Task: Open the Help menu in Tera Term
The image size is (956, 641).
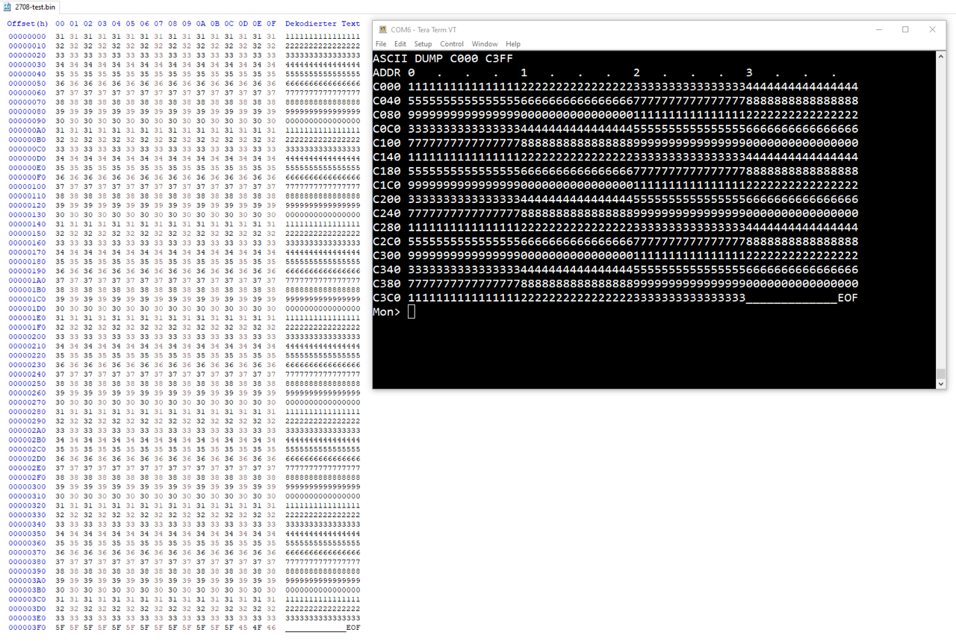Action: coord(513,44)
